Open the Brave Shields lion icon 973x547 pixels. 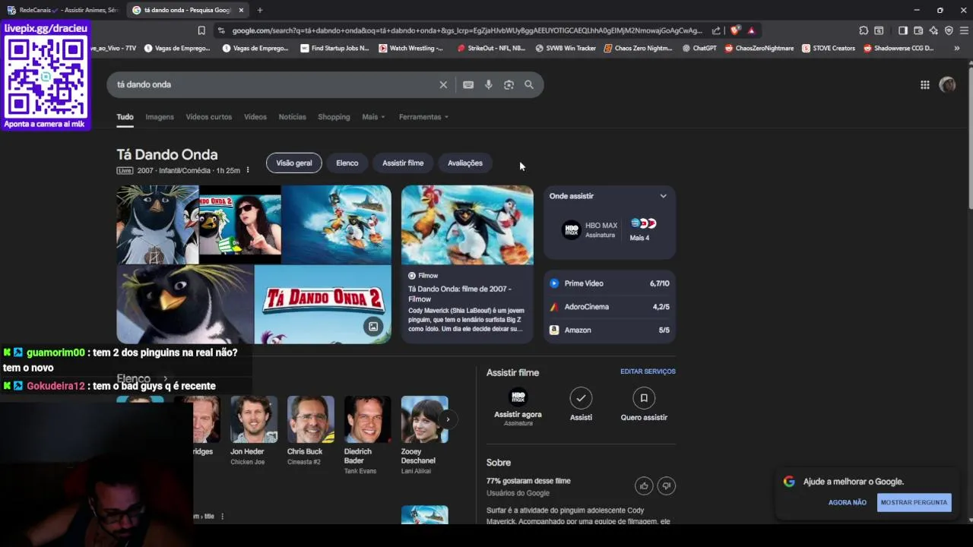click(x=735, y=30)
